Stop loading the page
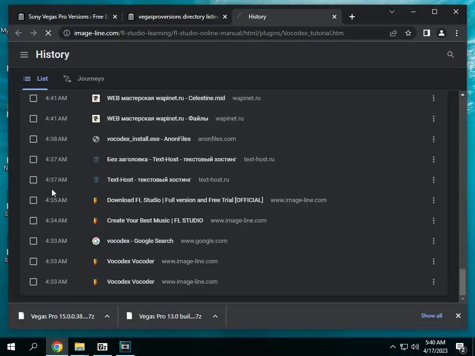 (x=48, y=33)
